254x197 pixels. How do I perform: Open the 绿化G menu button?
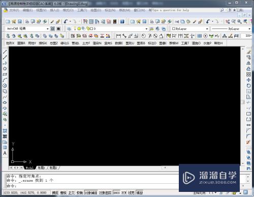click(65, 43)
